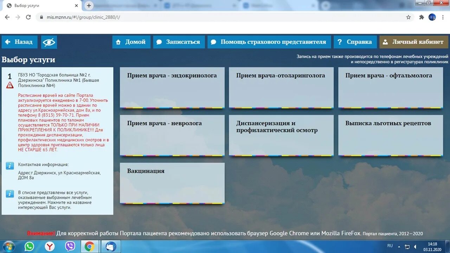
Task: Click the info icon beside Контактная информация
Action: tap(10, 166)
